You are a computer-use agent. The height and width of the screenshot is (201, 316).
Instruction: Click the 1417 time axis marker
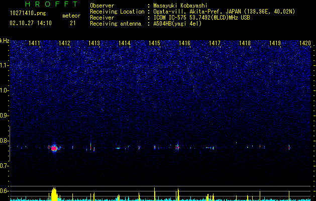click(x=215, y=43)
